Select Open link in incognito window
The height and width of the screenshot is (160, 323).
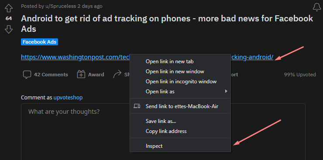coord(181,82)
